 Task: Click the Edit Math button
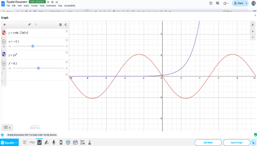coord(208,143)
